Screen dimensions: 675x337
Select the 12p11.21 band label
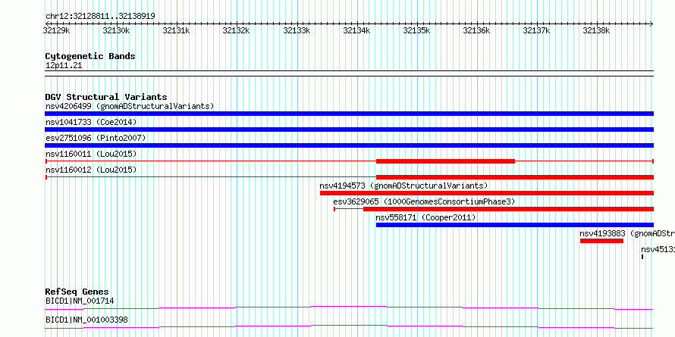(64, 66)
